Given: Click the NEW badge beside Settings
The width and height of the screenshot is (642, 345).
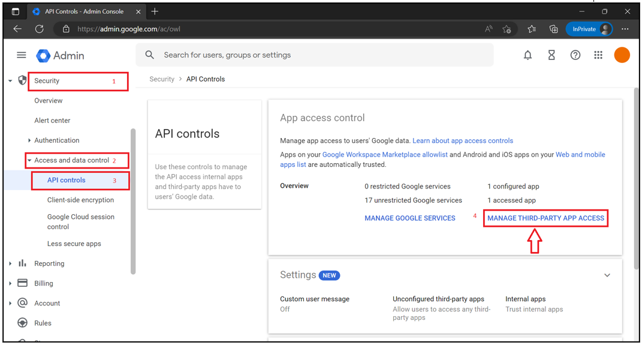Looking at the screenshot, I should click(329, 275).
